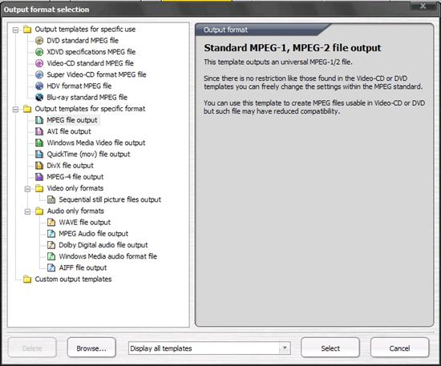Select Custom output templates folder
Viewport: 441px width, 366px height.
(73, 280)
